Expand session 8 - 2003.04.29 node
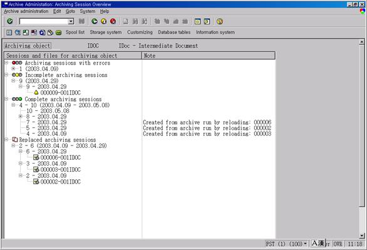This screenshot has height=250, width=367. coord(21,117)
